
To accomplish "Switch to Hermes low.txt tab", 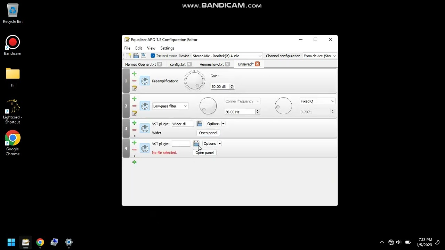I will tap(211, 65).
